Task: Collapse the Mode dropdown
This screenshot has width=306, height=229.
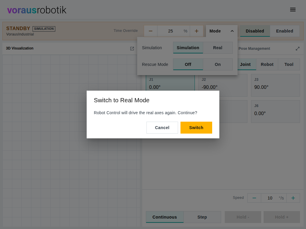Action: pyautogui.click(x=222, y=31)
